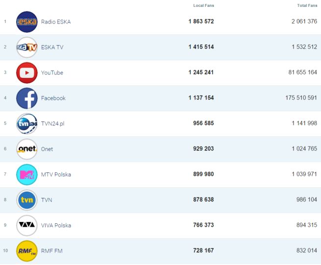Screen dimensions: 321x265
Task: Click the TVN24.pl logo icon
Action: pyautogui.click(x=26, y=124)
